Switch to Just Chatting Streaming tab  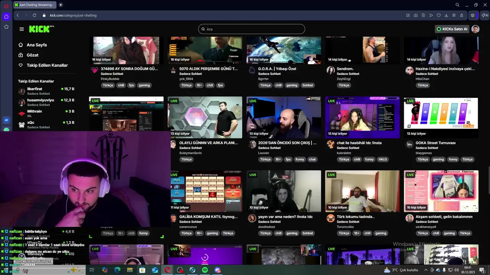click(x=35, y=5)
